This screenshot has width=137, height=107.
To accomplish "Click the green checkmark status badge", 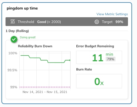I will click(14, 39).
